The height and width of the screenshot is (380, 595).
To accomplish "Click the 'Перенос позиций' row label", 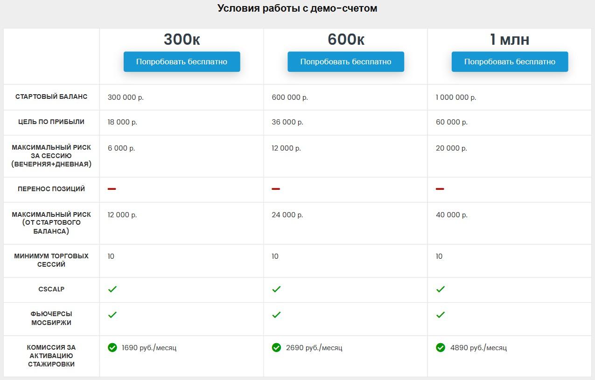I will click(51, 189).
